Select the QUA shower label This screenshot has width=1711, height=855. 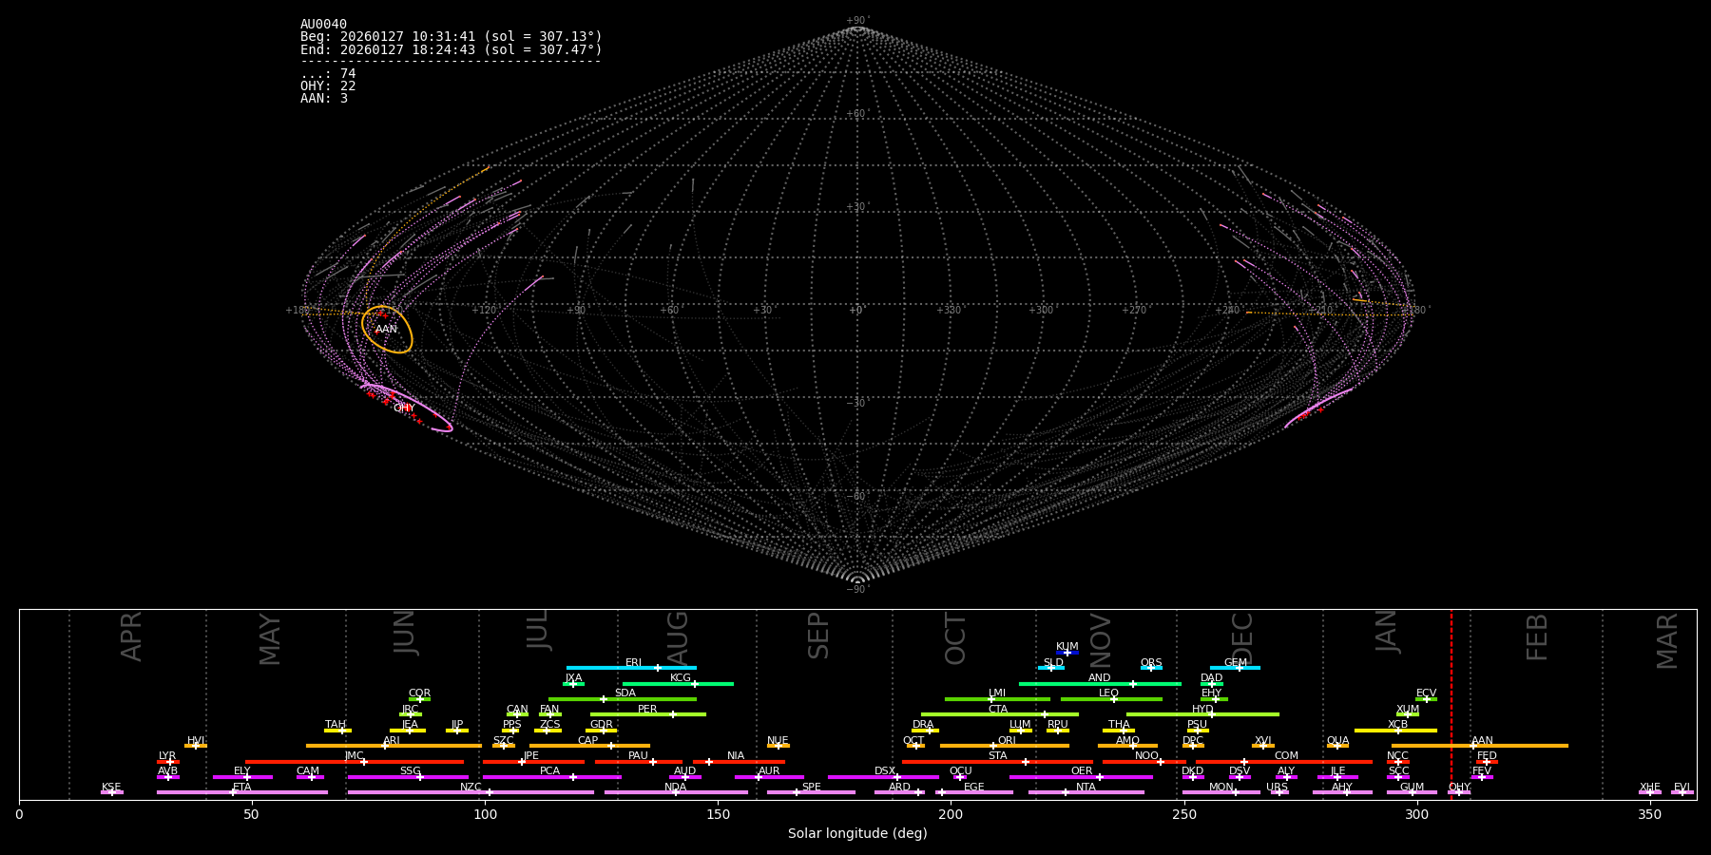click(x=1338, y=741)
